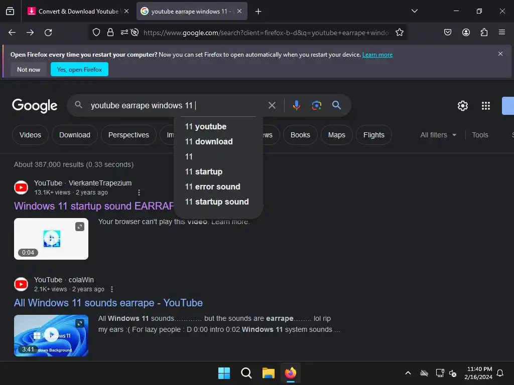Select the Download filter chip
This screenshot has height=385, width=514.
tap(75, 135)
